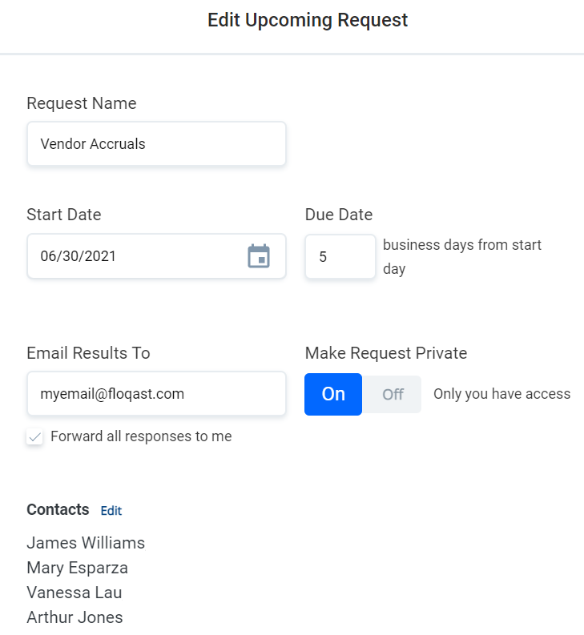The image size is (584, 635).
Task: Select contact James Williams
Action: click(x=86, y=543)
